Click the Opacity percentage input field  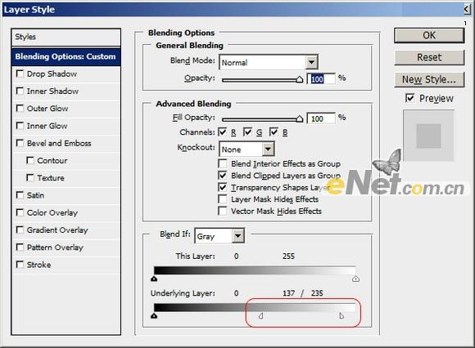click(x=321, y=79)
